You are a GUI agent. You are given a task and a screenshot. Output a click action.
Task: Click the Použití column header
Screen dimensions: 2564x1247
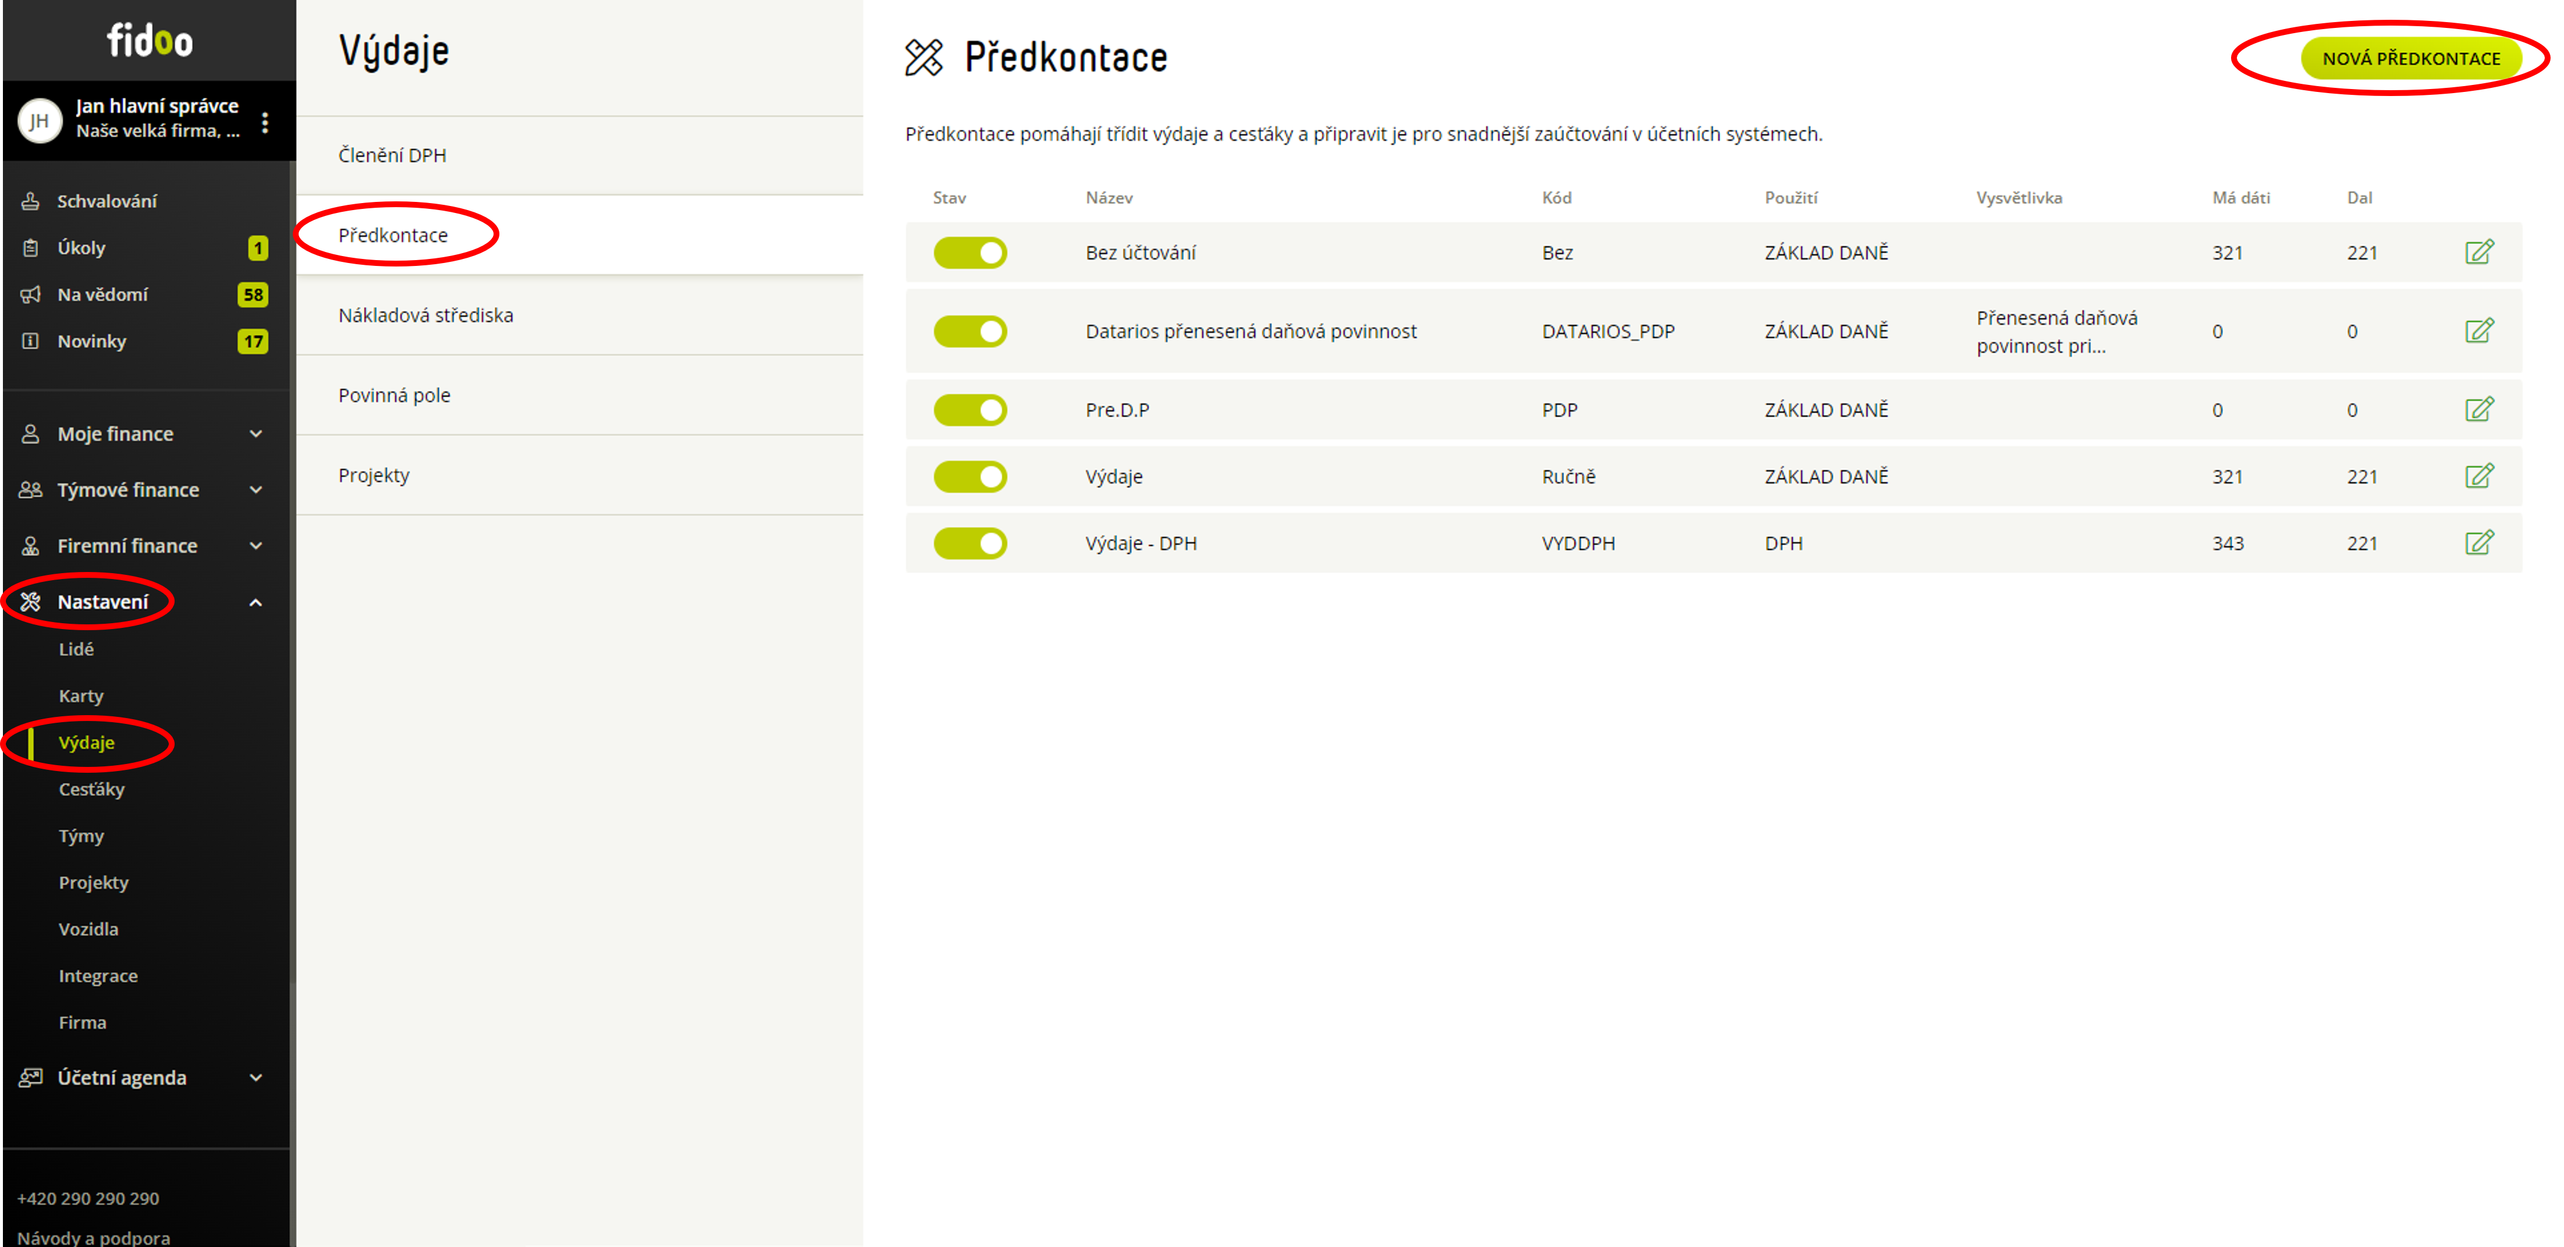pyautogui.click(x=1790, y=198)
